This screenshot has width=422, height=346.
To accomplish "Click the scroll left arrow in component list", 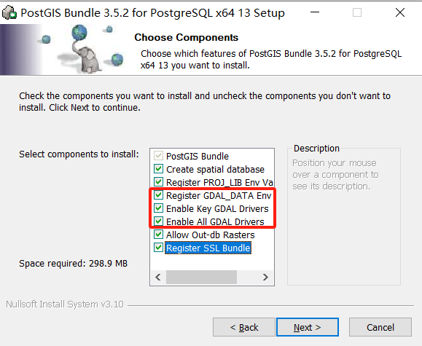I will (158, 277).
